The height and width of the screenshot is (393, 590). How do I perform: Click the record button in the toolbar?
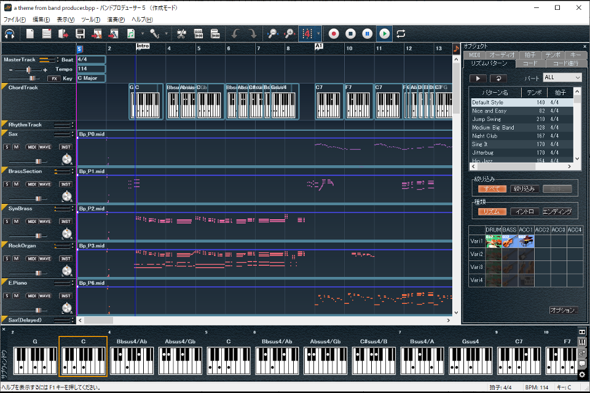tap(334, 33)
